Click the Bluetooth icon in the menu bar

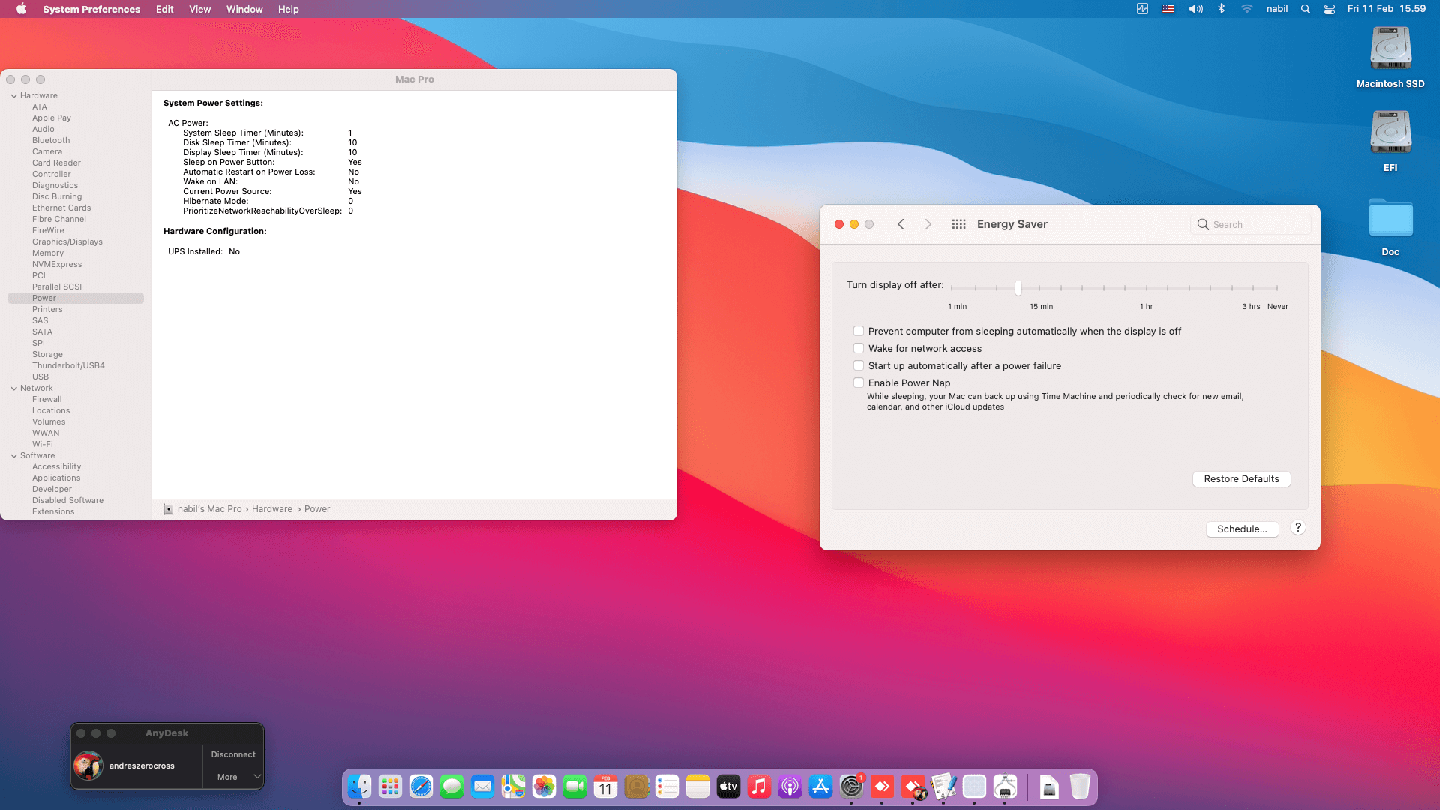(1221, 9)
